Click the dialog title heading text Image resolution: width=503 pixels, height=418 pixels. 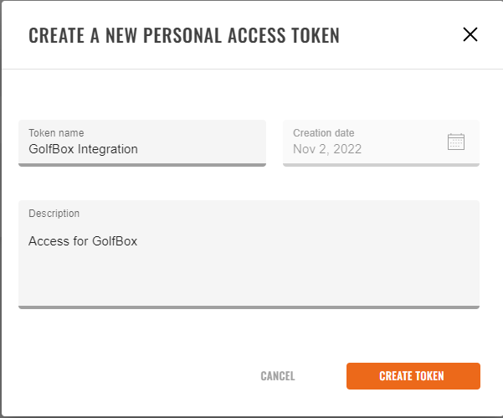coord(184,35)
